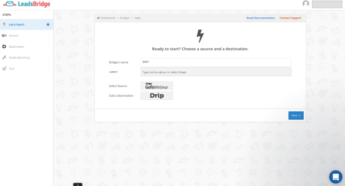The image size is (345, 186).
Task: Select the Let's Start! step label
Action: [17, 24]
